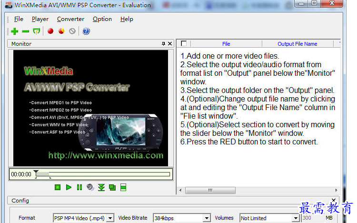Viewport: 357px width, 223px height.
Task: Click the clear list icon in toolbar
Action: (37, 31)
